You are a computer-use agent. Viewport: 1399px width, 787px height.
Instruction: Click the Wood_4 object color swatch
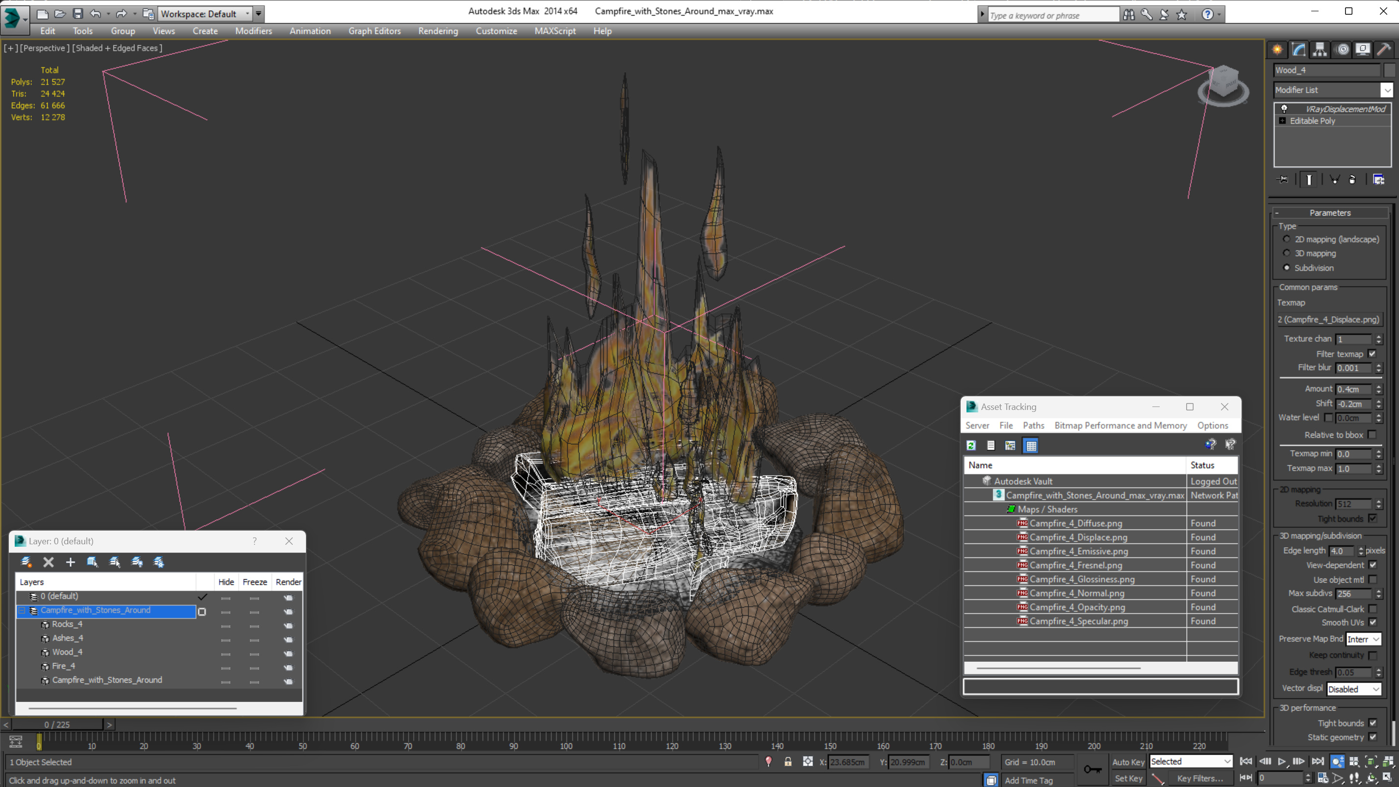click(1389, 70)
